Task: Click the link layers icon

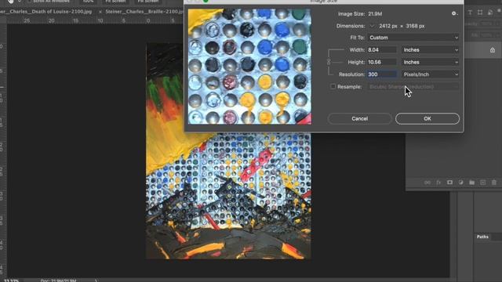Action: [427, 183]
